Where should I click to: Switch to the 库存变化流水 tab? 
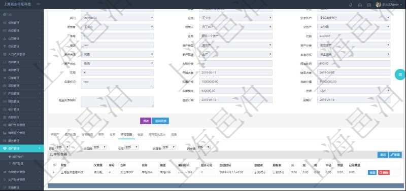pos(157,134)
